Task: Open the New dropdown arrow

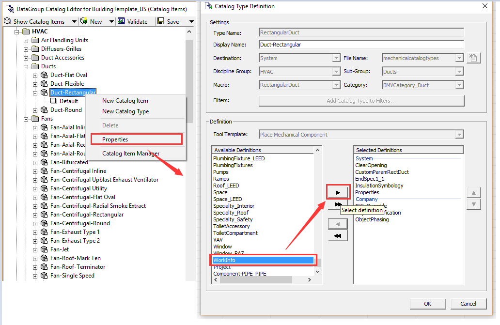Action: pyautogui.click(x=111, y=22)
